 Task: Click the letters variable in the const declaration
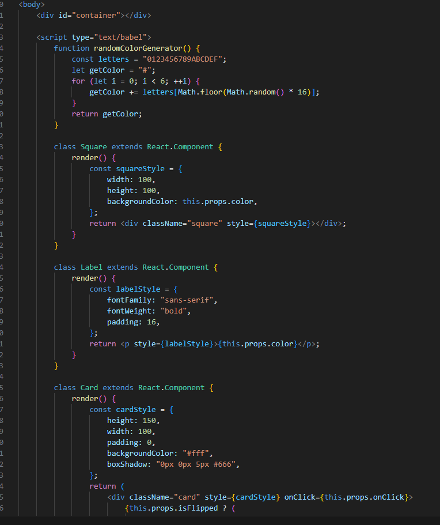point(113,59)
